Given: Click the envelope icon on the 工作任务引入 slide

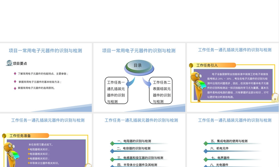Looking at the screenshot, I should 275,98.
